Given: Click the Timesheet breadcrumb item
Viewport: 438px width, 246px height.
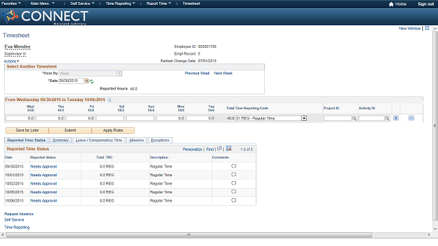Looking at the screenshot, I should [x=192, y=3].
